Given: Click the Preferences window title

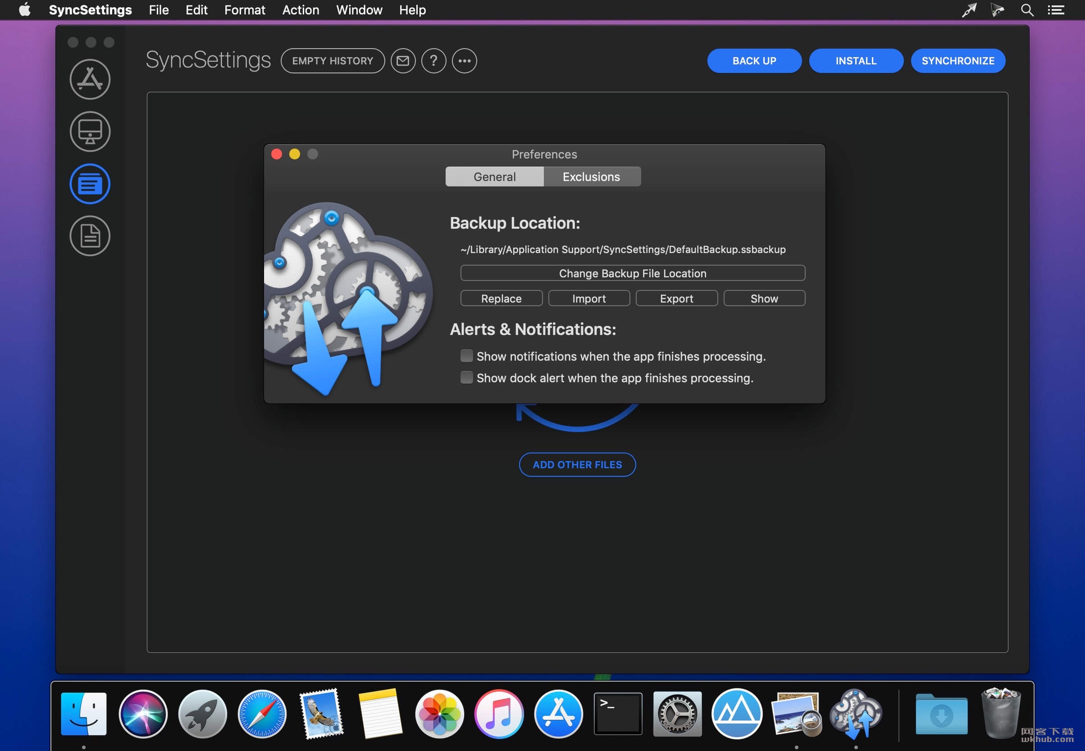Looking at the screenshot, I should [x=544, y=154].
